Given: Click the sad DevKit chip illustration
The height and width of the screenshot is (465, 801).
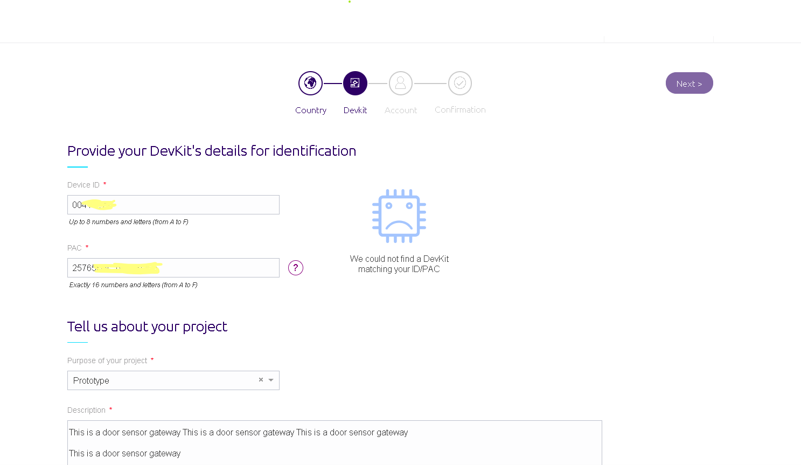Looking at the screenshot, I should pyautogui.click(x=399, y=215).
